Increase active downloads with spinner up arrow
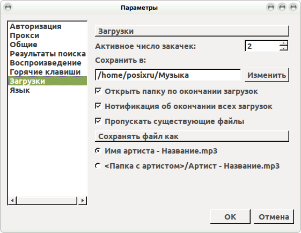Screen dimensions: 301x233 [x=283, y=43]
